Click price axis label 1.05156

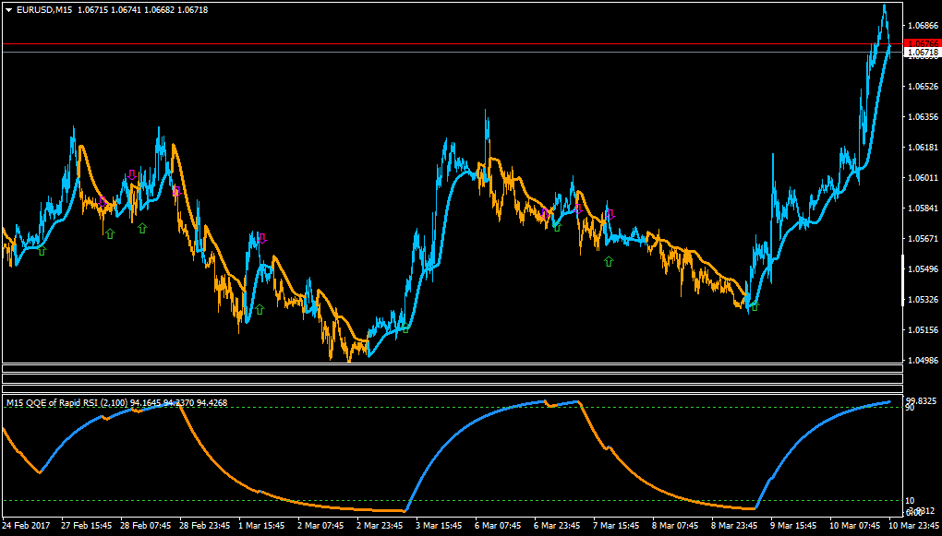924,329
